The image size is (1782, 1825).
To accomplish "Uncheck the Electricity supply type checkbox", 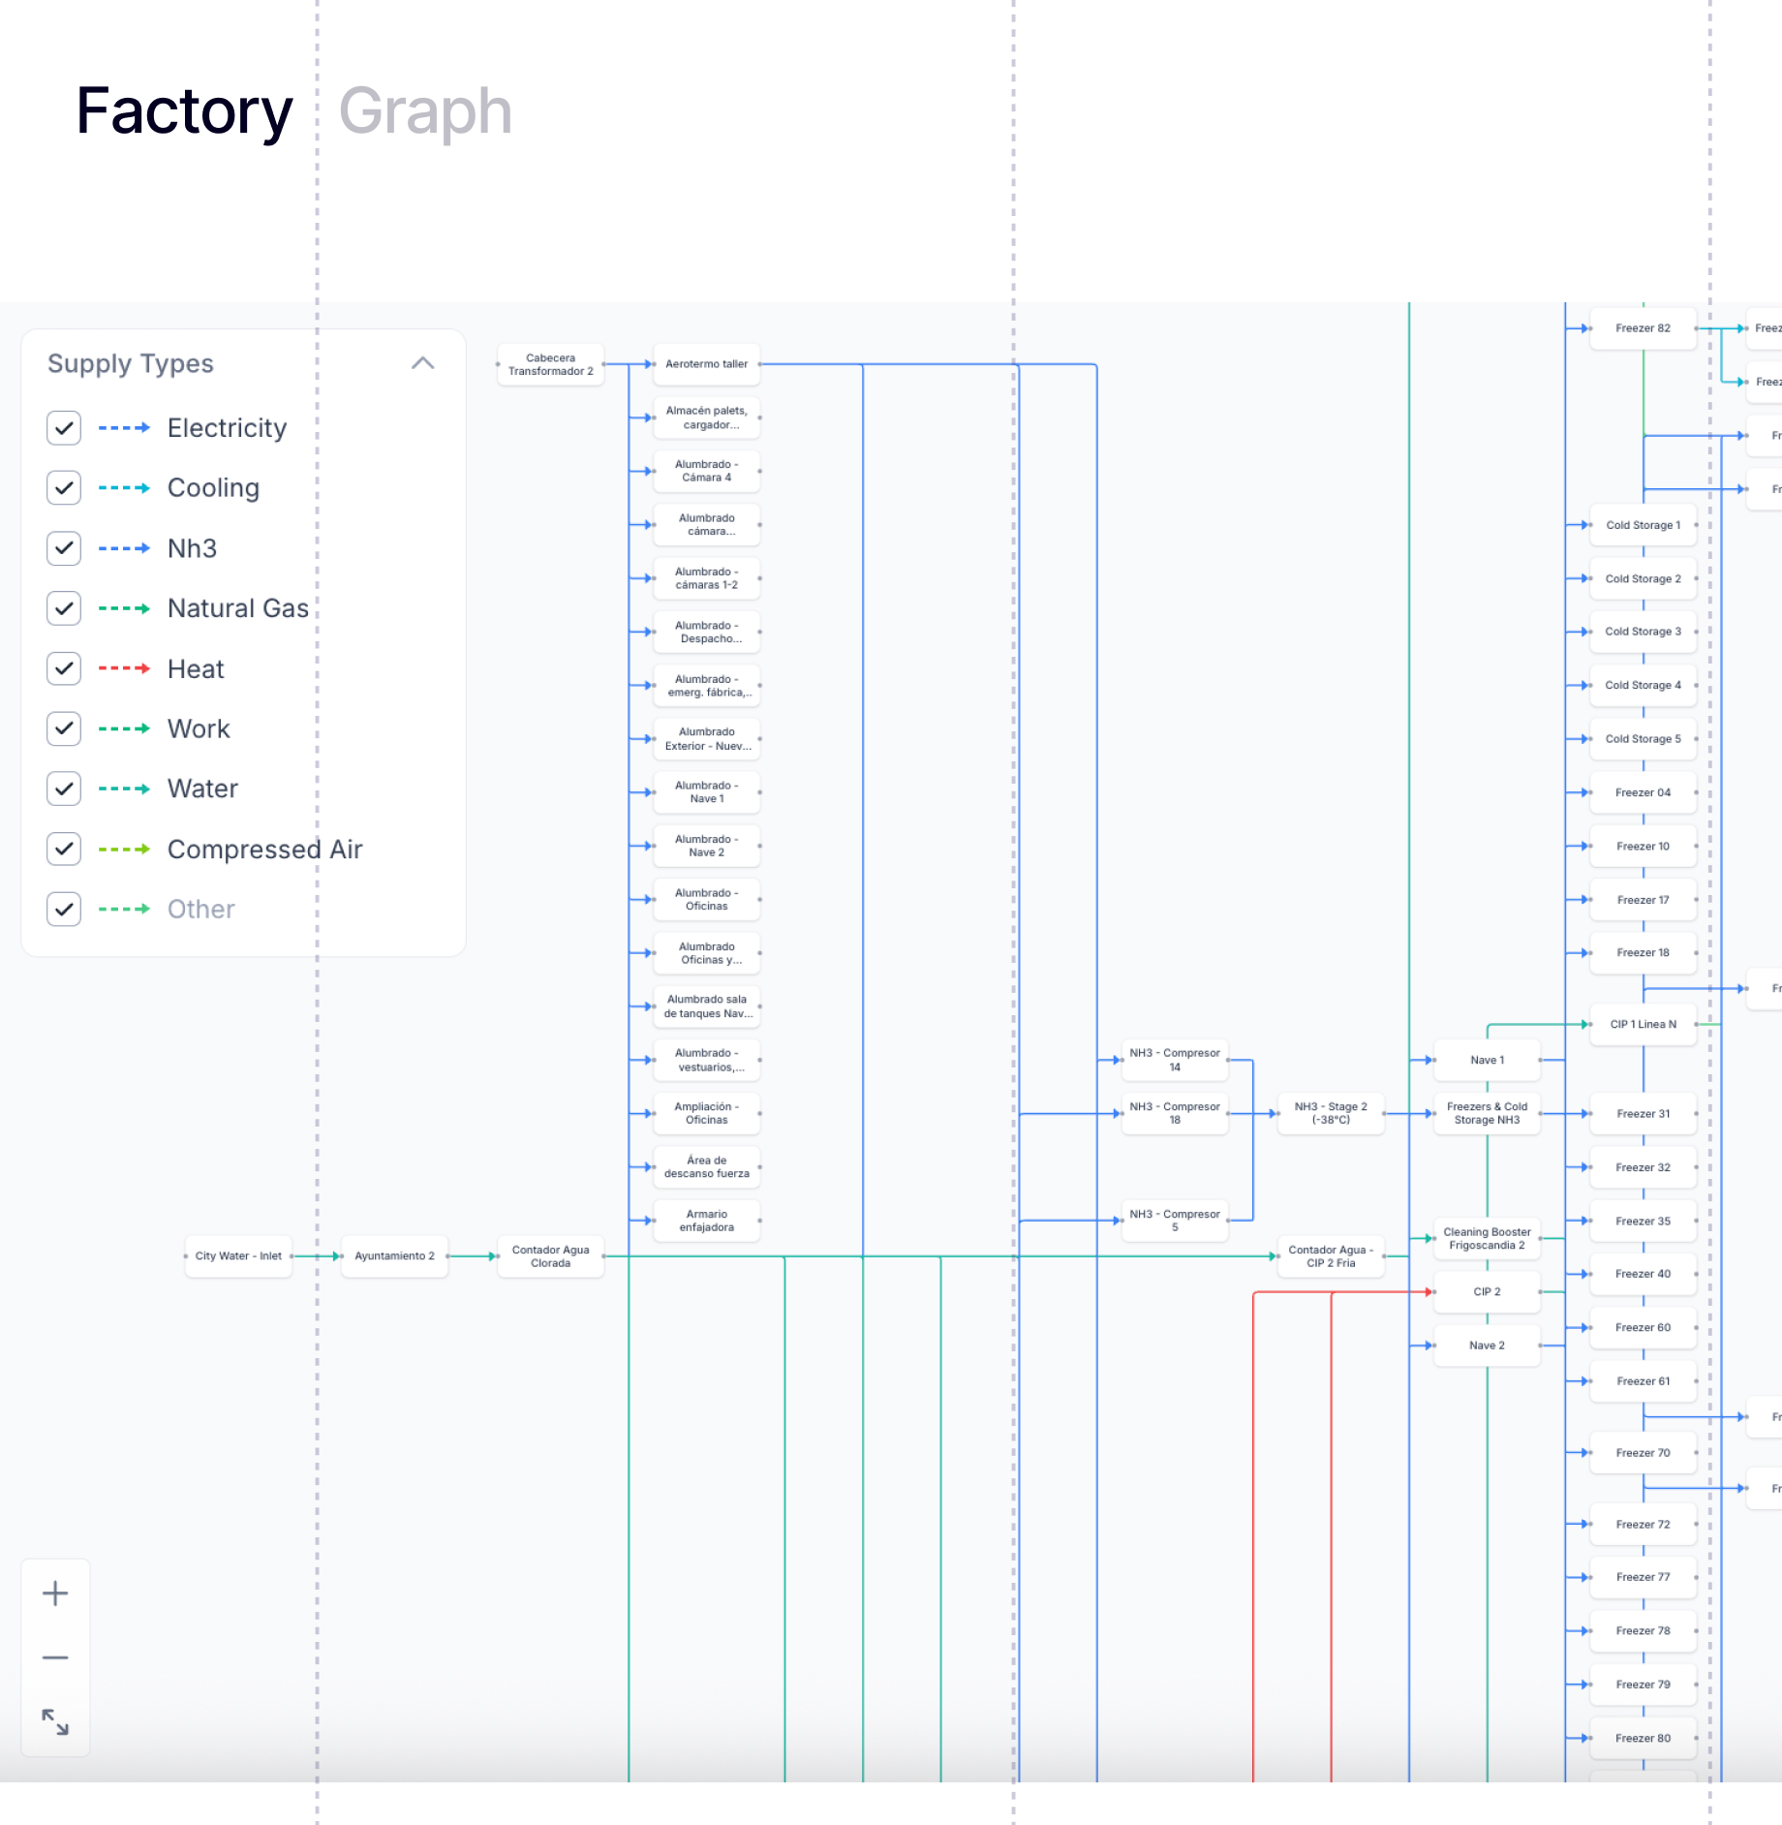I will click(x=64, y=428).
